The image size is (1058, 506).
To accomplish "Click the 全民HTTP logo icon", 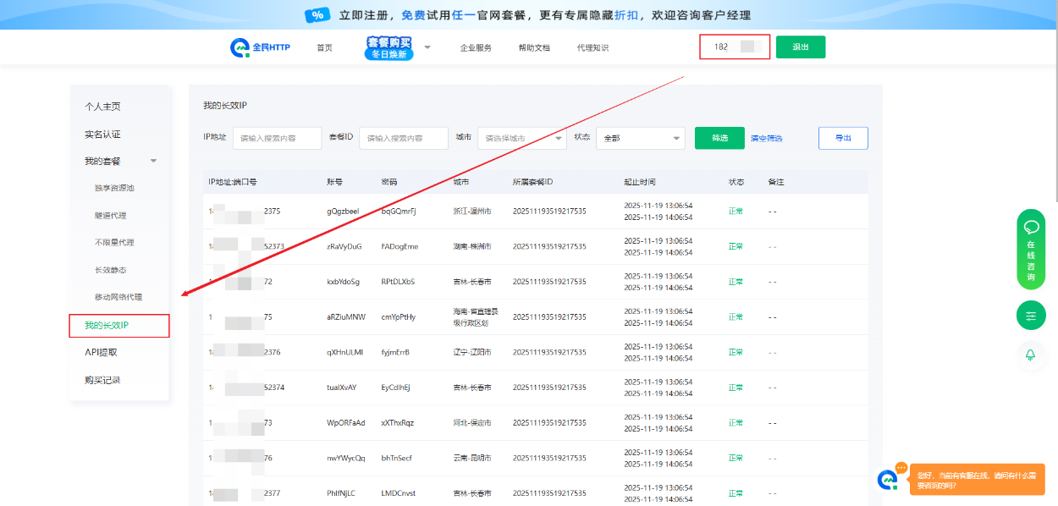I will point(240,47).
